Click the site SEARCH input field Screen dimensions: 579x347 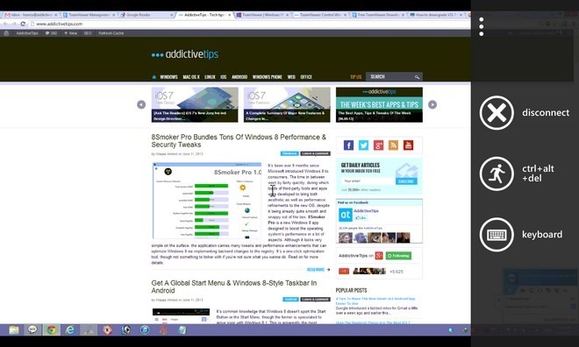394,77
